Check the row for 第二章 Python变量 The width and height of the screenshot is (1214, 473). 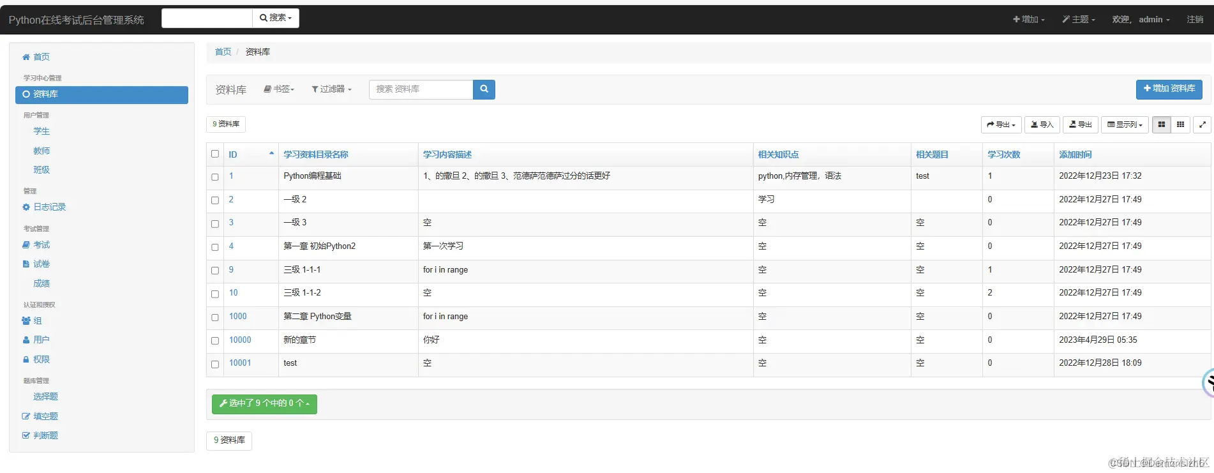coord(215,317)
